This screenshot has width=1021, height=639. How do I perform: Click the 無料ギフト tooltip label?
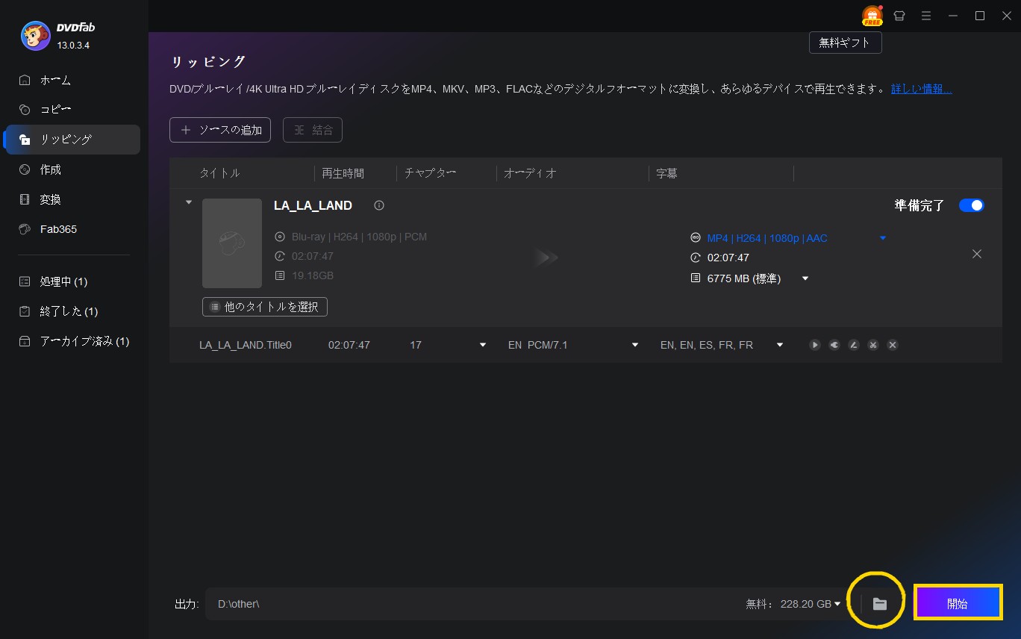tap(845, 43)
